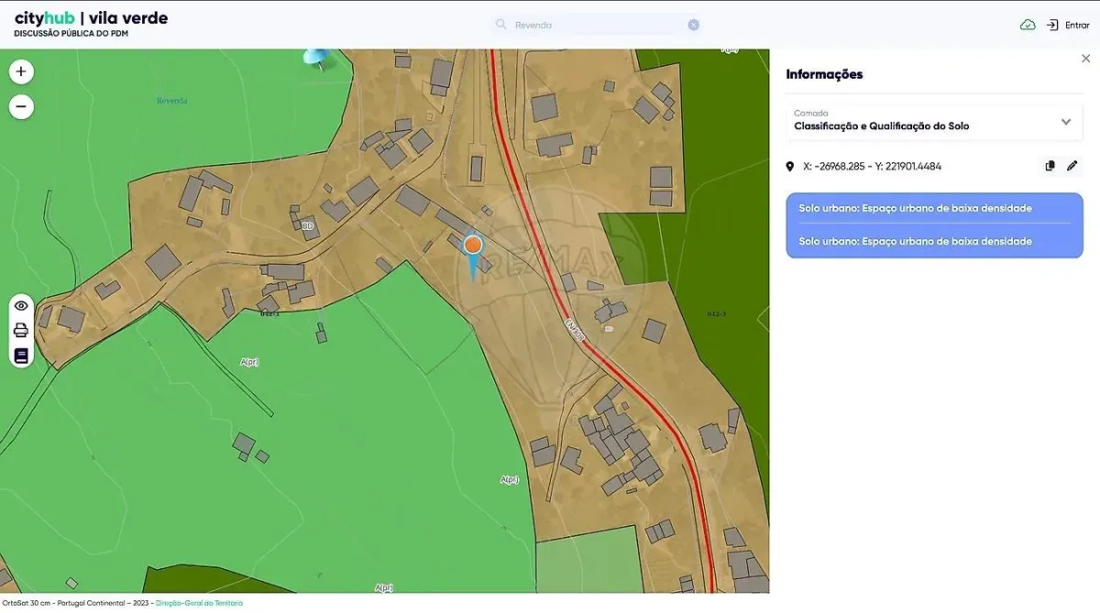Zoom out of the map with minus button
Viewport: 1100px width, 613px height.
[x=21, y=106]
